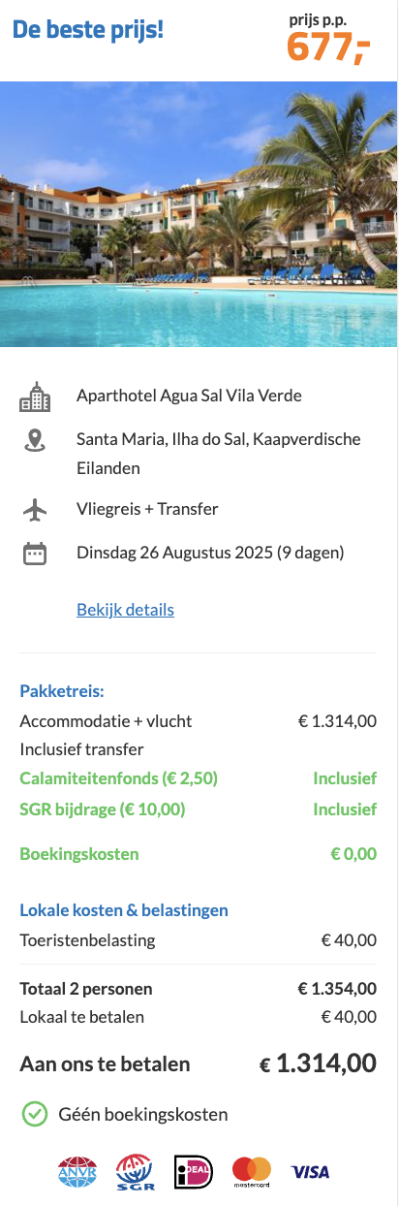Open the Bekijk details link
The image size is (399, 1206).
126,610
